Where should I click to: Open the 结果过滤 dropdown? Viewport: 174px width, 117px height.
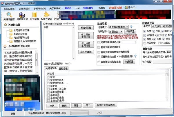pos(116,32)
